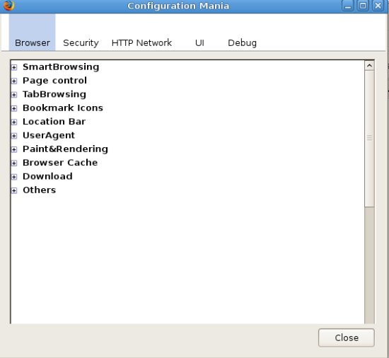The height and width of the screenshot is (358, 389).
Task: Select the Browser Cache entry
Action: [x=60, y=163]
